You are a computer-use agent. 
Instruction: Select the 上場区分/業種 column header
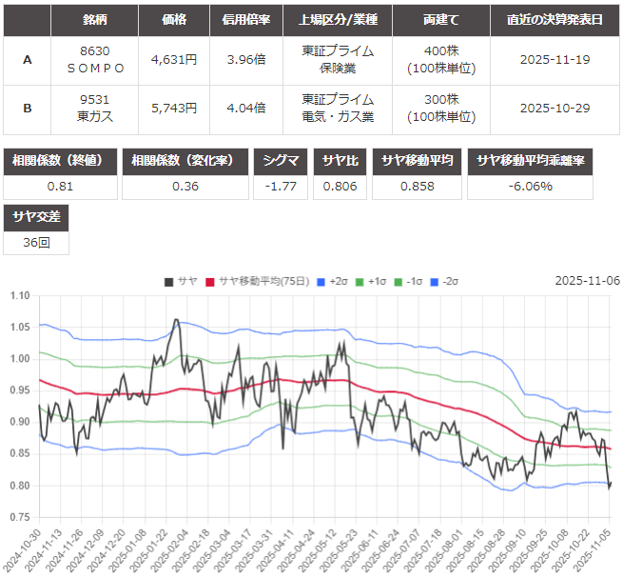(x=338, y=19)
